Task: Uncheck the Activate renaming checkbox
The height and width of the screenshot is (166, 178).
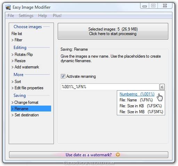Action: click(63, 76)
